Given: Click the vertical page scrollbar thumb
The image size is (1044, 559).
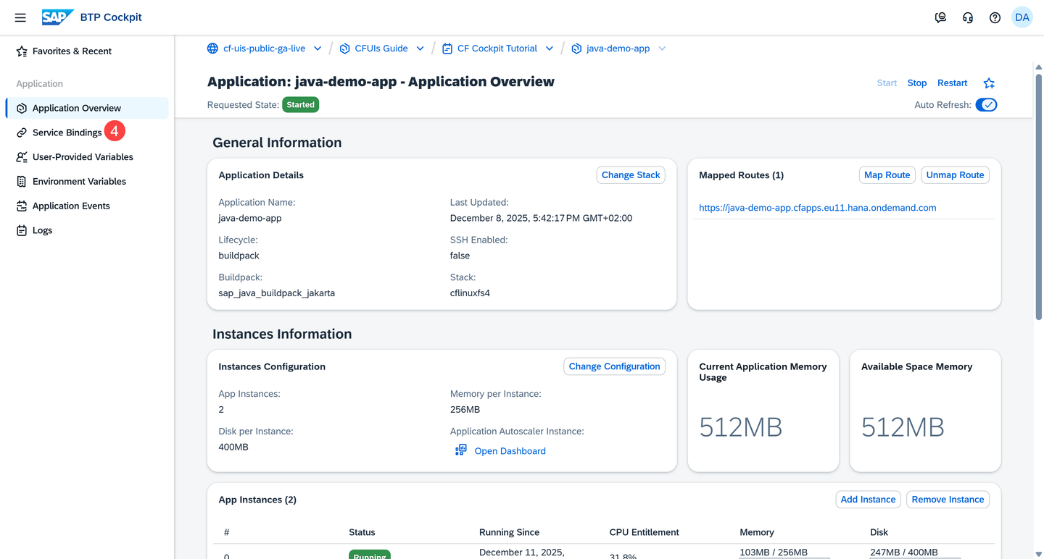Looking at the screenshot, I should (x=1039, y=196).
